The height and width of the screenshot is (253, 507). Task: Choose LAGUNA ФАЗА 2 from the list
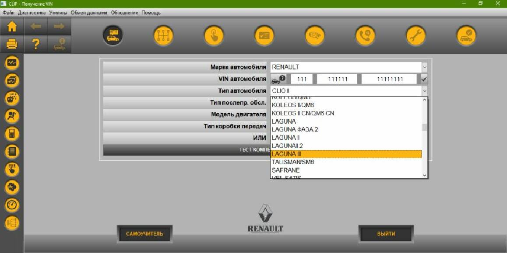point(346,129)
